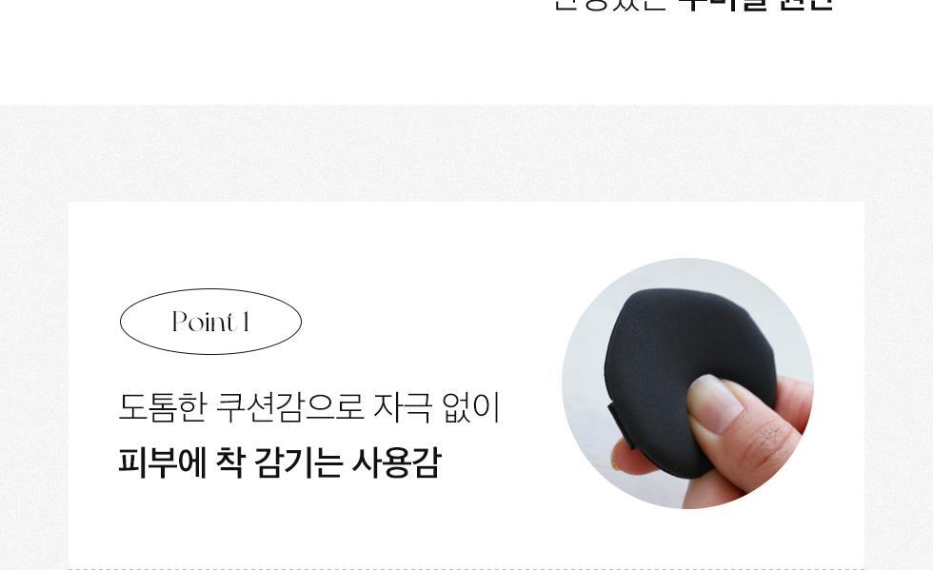933x570 pixels.
Task: Click the partially visible bold heading at top
Action: tap(694, 6)
